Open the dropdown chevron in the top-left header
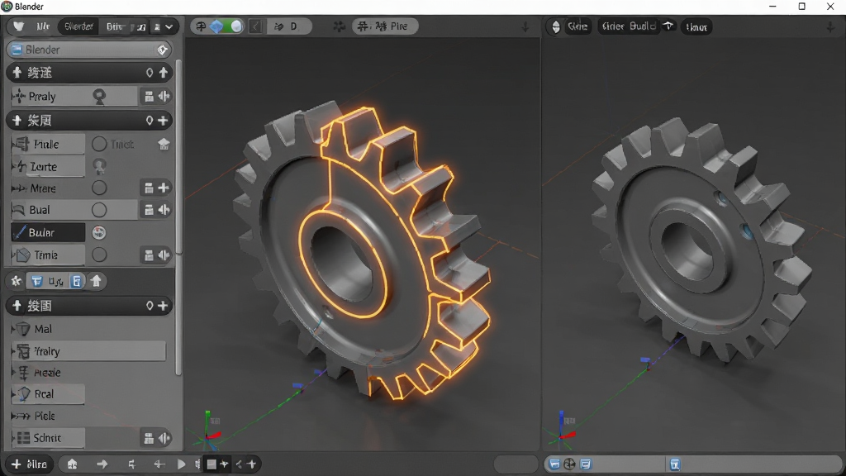Screen dimensions: 846x476 pos(169,26)
